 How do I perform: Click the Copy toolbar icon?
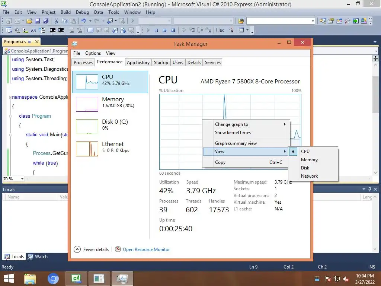click(65, 21)
